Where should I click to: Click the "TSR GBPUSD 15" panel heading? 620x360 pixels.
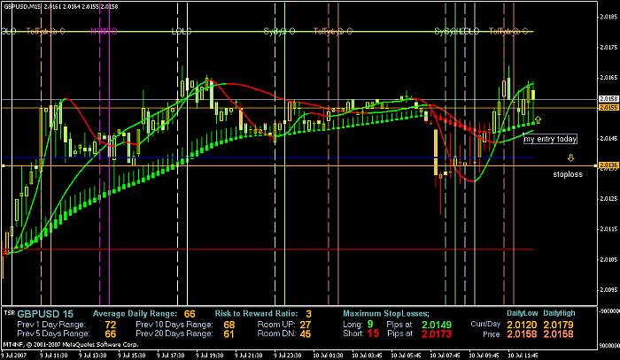[x=39, y=314]
